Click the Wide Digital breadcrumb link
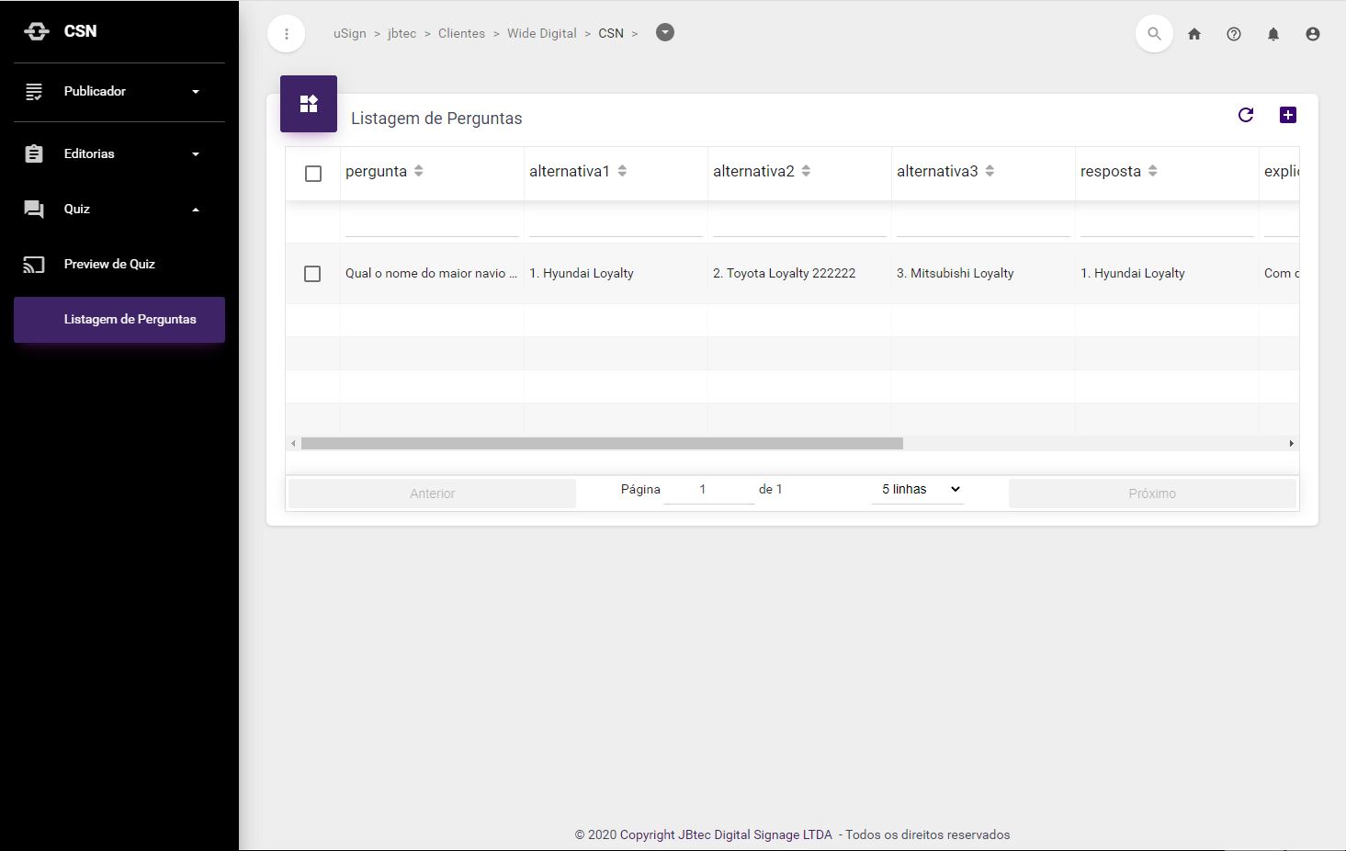 pyautogui.click(x=542, y=33)
